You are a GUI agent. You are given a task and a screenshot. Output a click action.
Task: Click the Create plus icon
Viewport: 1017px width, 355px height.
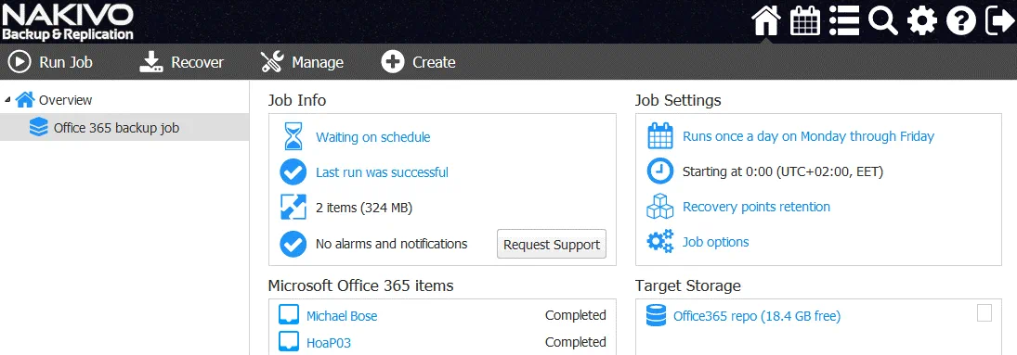coord(392,62)
